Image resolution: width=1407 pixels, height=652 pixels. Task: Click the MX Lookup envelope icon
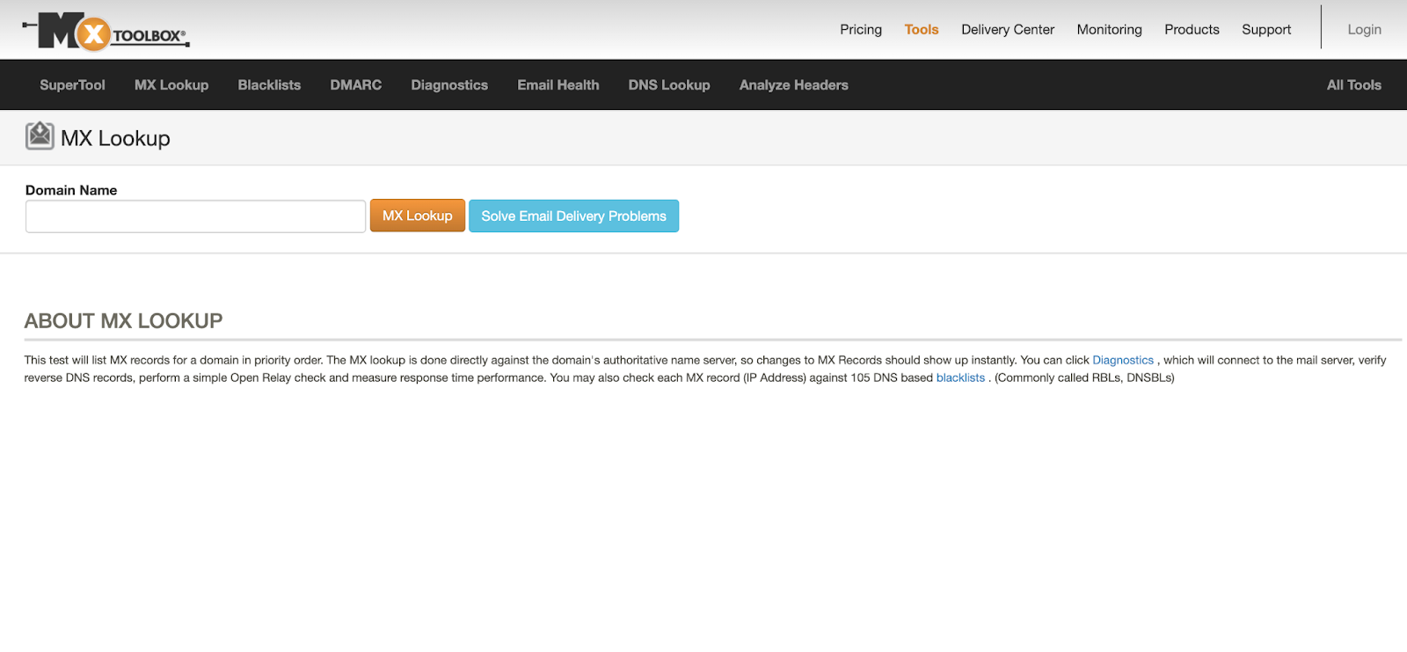(40, 136)
